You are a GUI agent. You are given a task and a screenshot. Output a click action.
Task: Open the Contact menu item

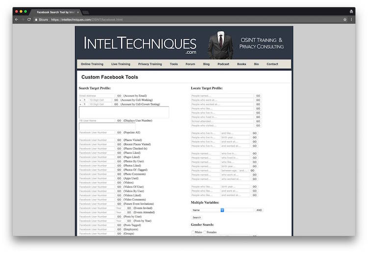point(272,64)
